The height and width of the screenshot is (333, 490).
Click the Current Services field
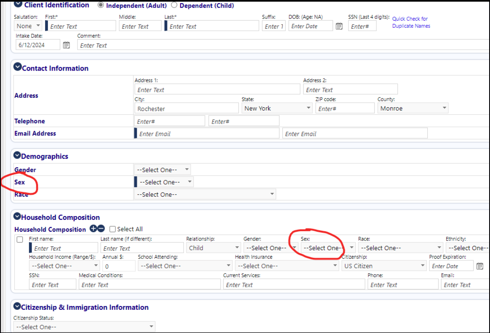[294, 284]
